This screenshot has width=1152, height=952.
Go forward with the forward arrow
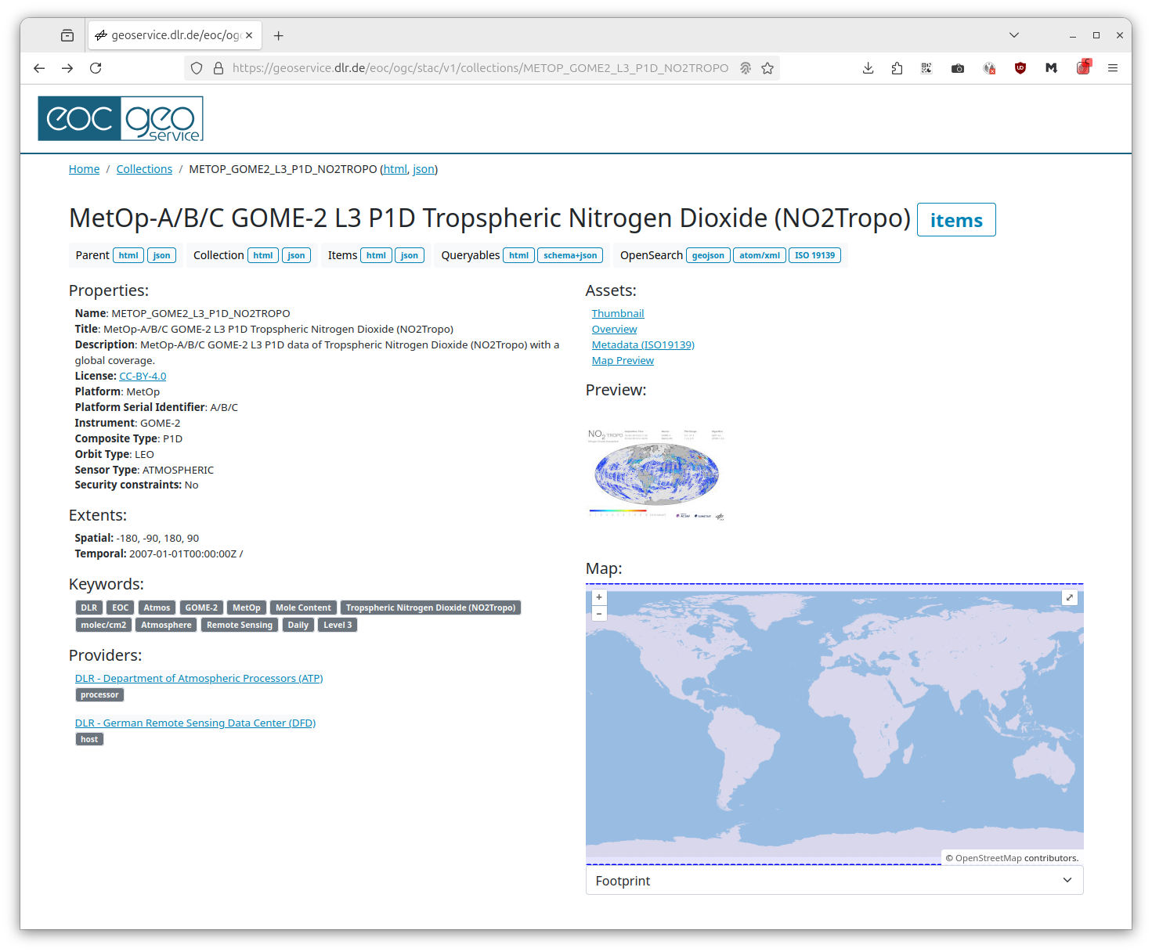pos(67,68)
